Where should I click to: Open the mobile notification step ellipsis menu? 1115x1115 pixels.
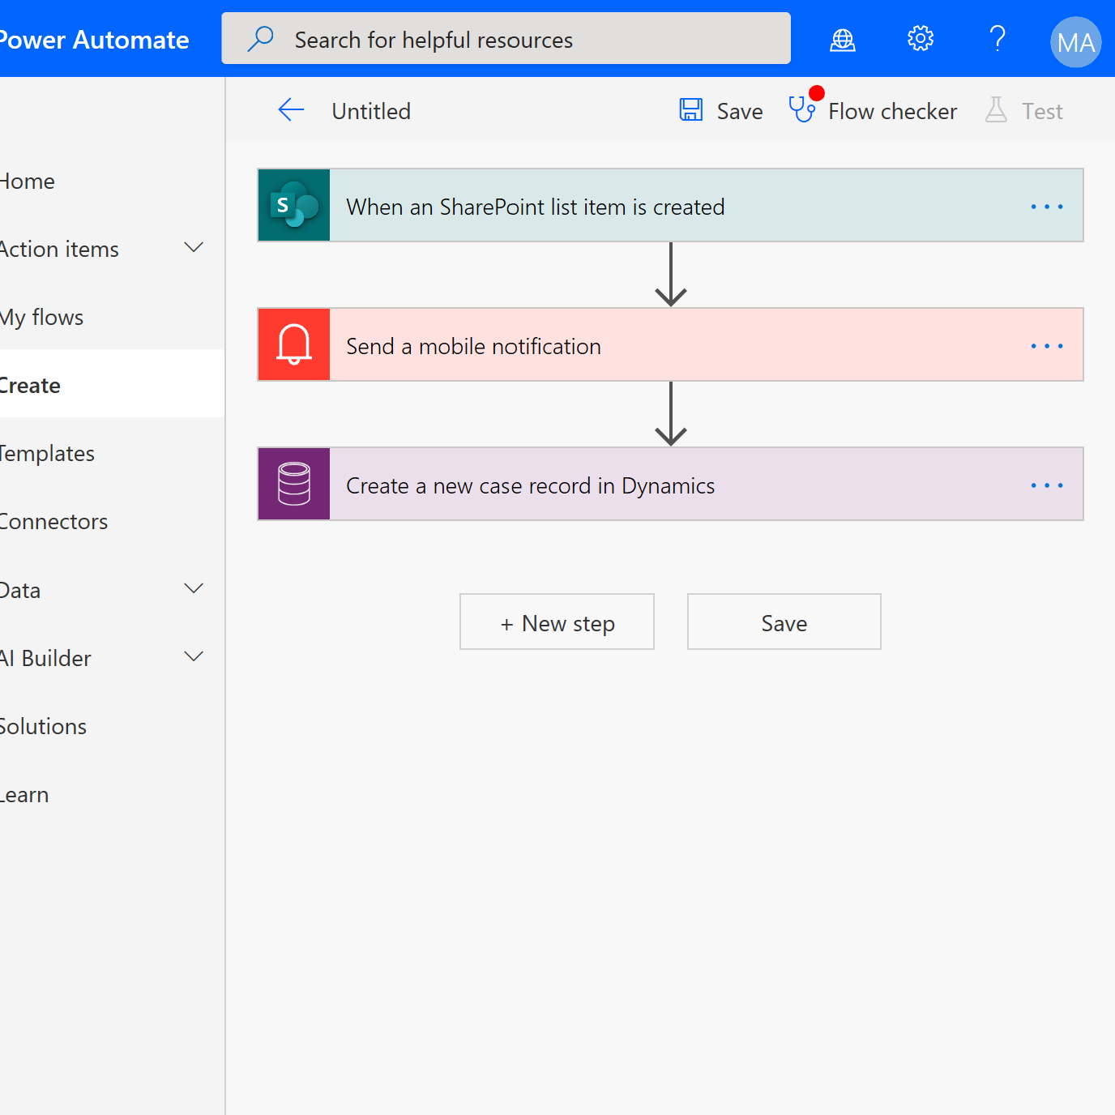(1047, 346)
